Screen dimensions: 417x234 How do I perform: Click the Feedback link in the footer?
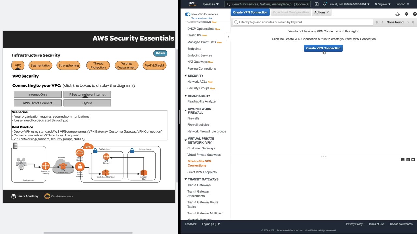[x=191, y=224]
